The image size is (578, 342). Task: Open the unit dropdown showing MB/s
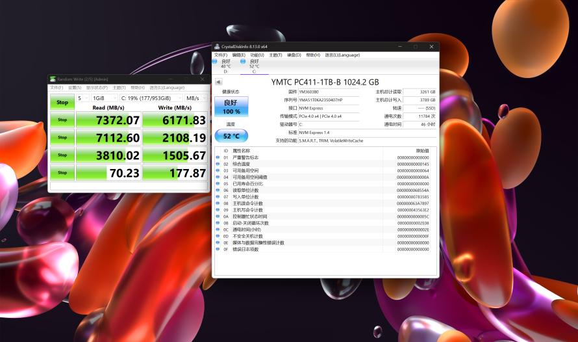tap(196, 98)
